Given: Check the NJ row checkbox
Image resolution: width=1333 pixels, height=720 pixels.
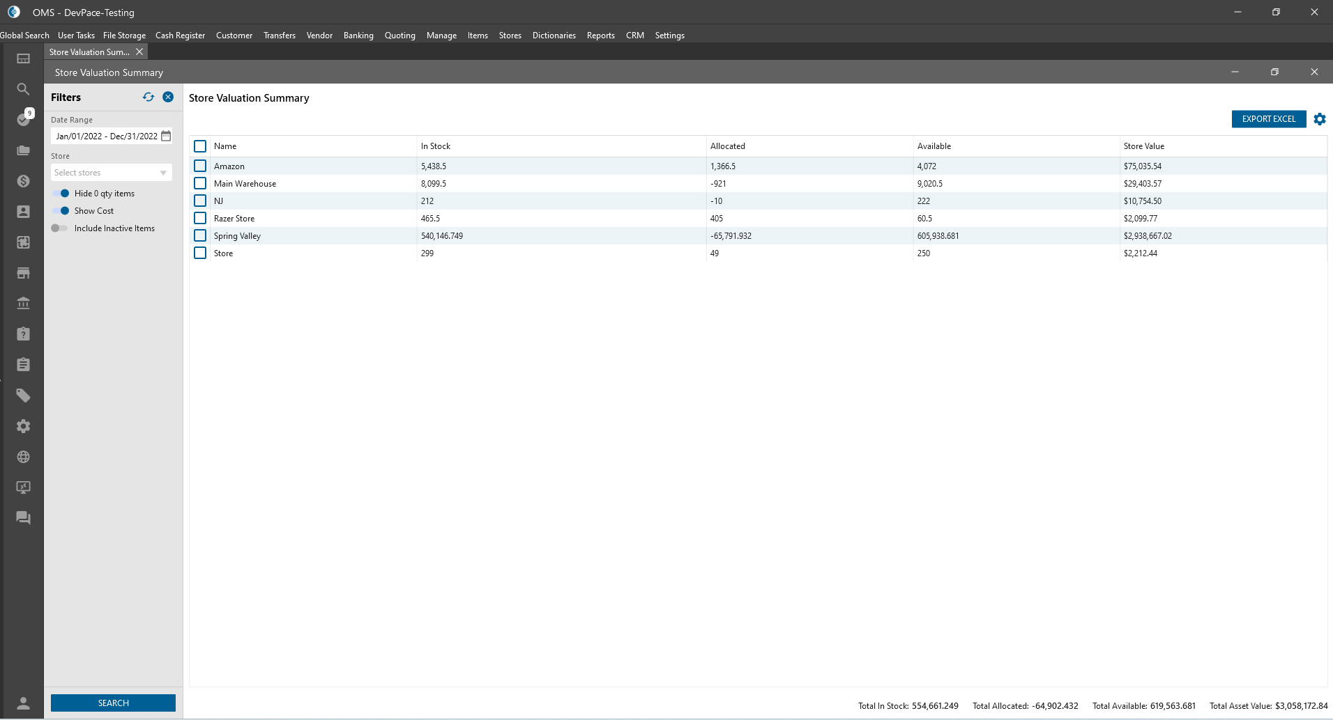Looking at the screenshot, I should point(200,201).
